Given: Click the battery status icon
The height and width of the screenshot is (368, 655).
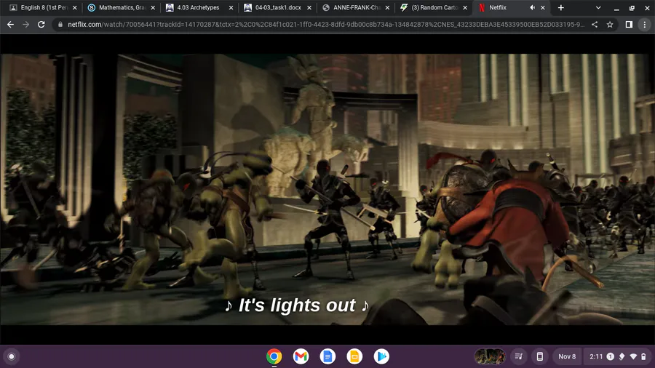Looking at the screenshot, I should (644, 356).
